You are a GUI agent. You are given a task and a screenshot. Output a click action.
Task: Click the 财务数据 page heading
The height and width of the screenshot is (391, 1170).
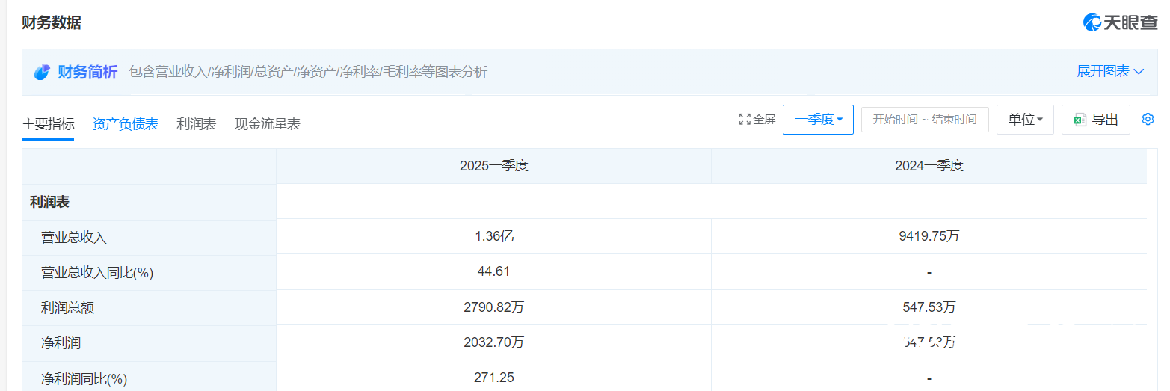[x=52, y=22]
